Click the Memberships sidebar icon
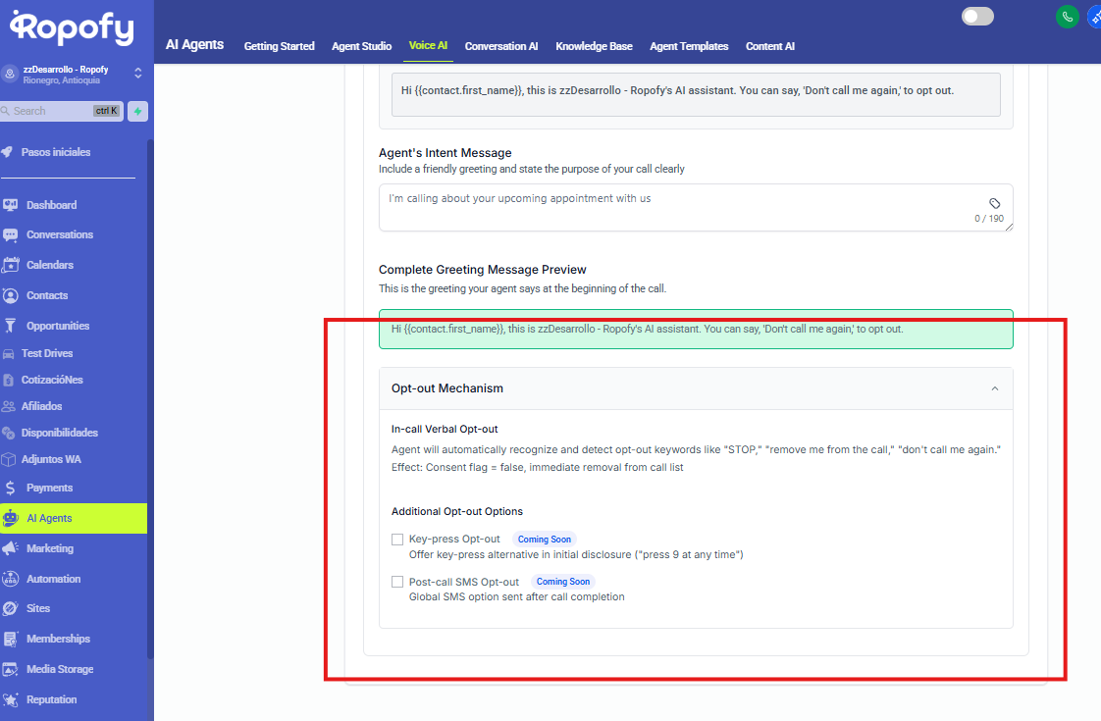Screen dimensions: 1101x721 pyautogui.click(x=10, y=639)
